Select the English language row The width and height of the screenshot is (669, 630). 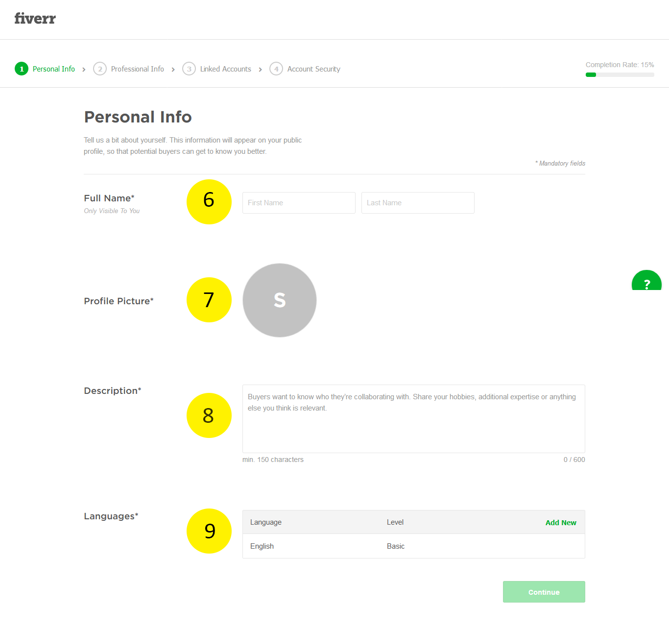(414, 546)
